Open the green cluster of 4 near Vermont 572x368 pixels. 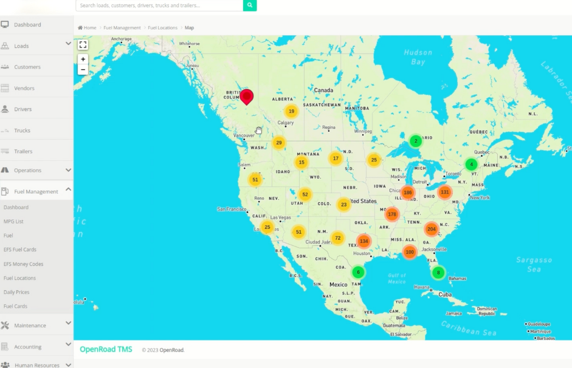click(x=471, y=165)
